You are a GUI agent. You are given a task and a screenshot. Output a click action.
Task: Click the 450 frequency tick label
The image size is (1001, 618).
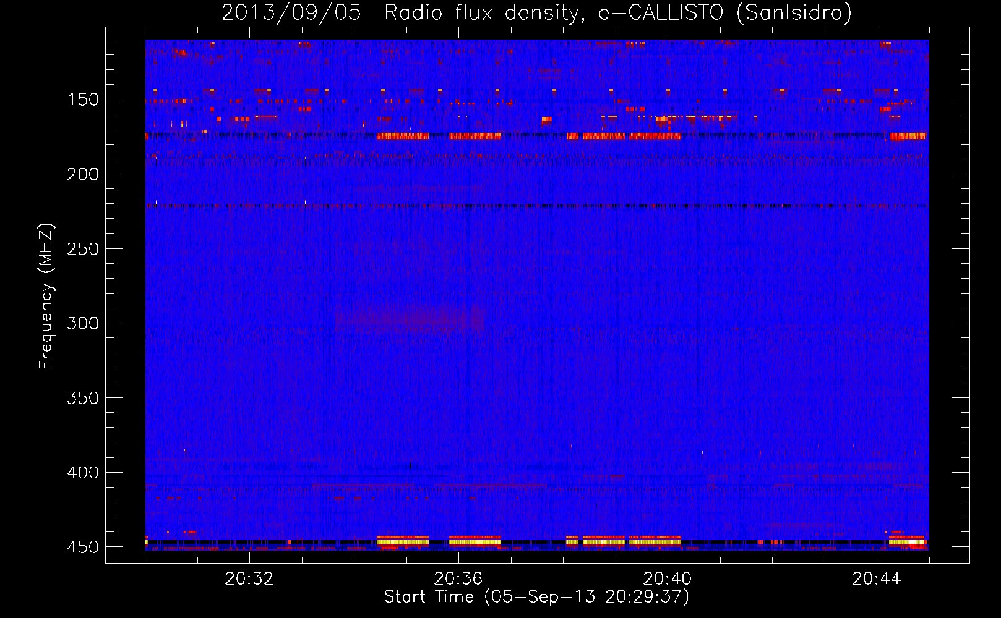(83, 548)
